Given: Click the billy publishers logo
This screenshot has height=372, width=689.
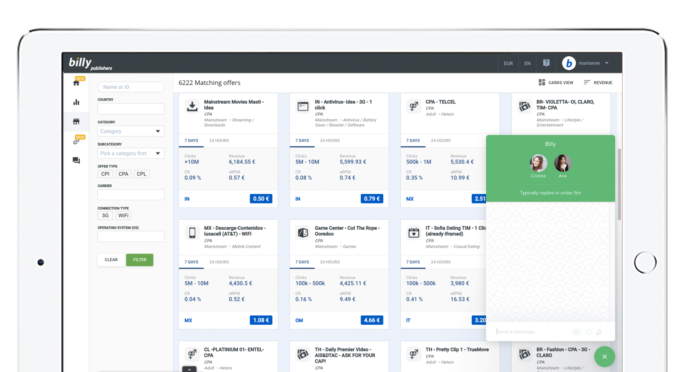Looking at the screenshot, I should (90, 64).
